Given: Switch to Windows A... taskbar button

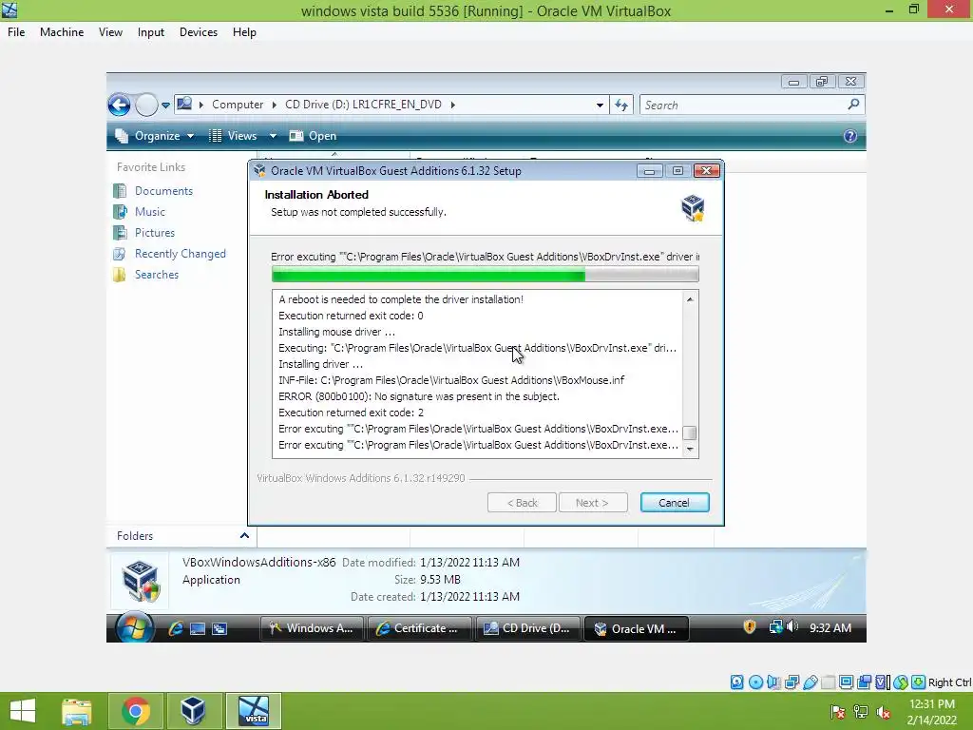Looking at the screenshot, I should tap(312, 628).
